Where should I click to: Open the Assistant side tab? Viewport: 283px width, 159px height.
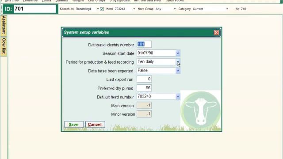coord(4,26)
